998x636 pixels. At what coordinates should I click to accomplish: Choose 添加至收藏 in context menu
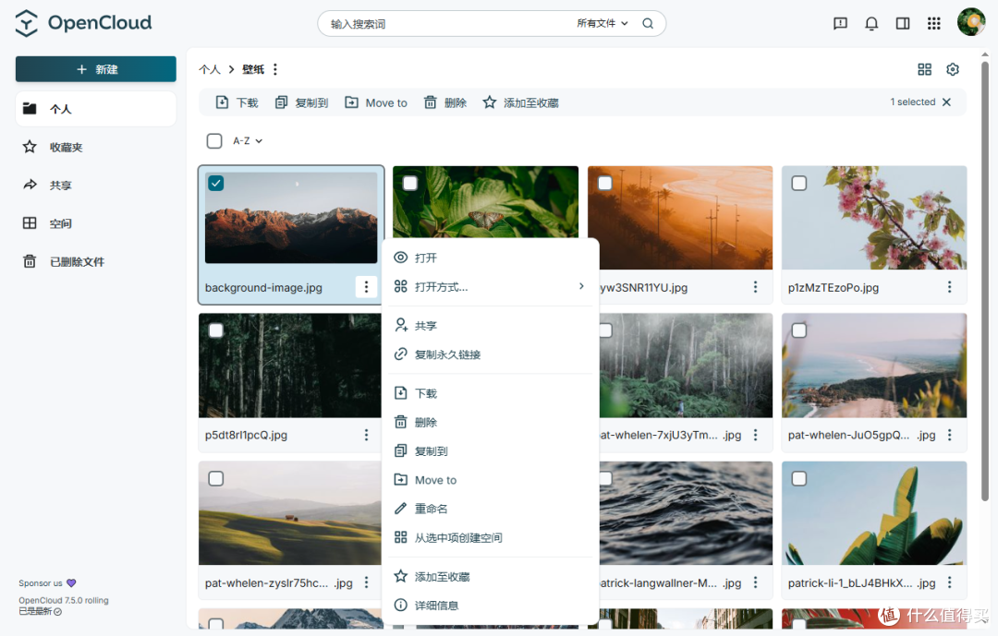(x=490, y=577)
